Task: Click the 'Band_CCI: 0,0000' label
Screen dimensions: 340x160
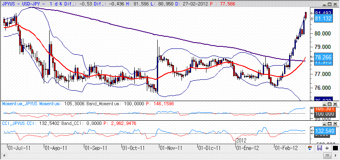Action: 81,123
